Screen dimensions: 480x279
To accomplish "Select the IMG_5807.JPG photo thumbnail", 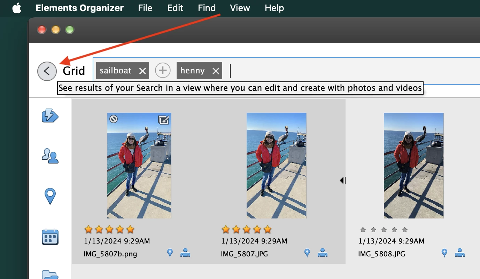I will click(277, 166).
